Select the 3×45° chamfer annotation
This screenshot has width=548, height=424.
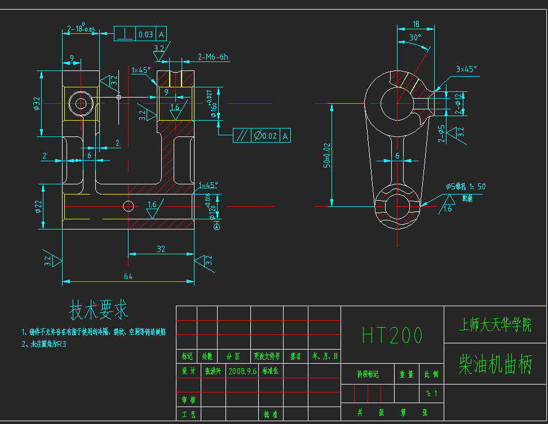[466, 69]
